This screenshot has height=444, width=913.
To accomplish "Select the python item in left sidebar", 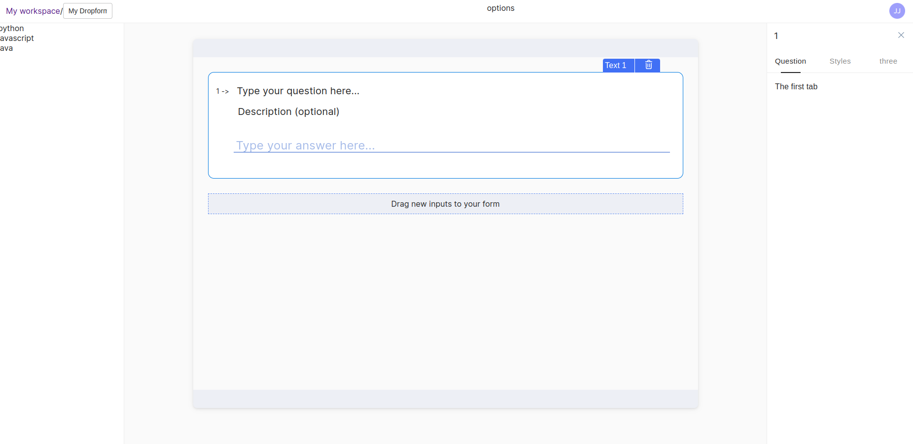I will pyautogui.click(x=12, y=29).
